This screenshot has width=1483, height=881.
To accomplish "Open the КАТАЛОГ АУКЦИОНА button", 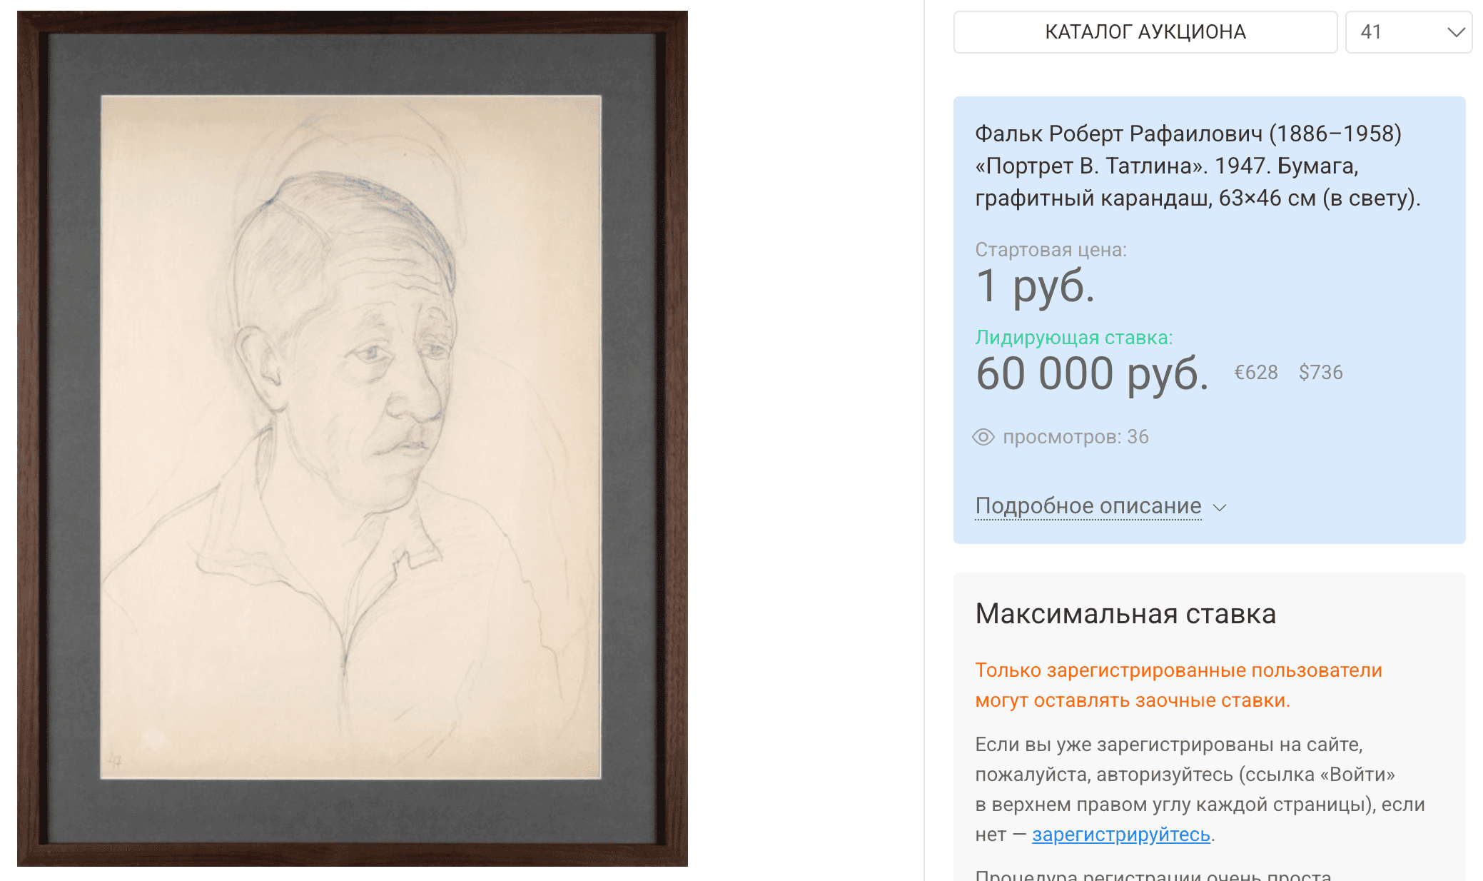I will [x=1145, y=32].
